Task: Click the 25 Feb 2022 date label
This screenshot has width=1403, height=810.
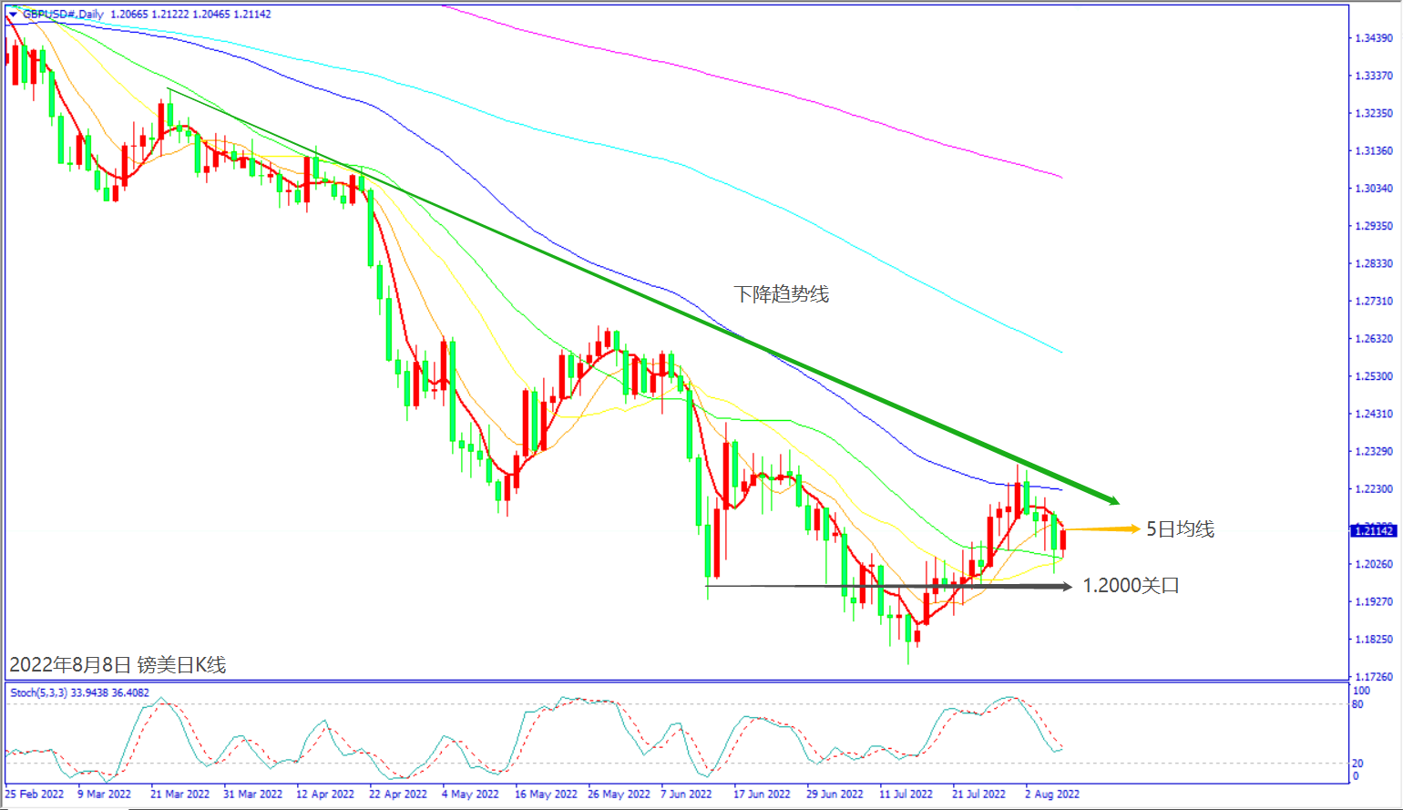Action: point(35,794)
